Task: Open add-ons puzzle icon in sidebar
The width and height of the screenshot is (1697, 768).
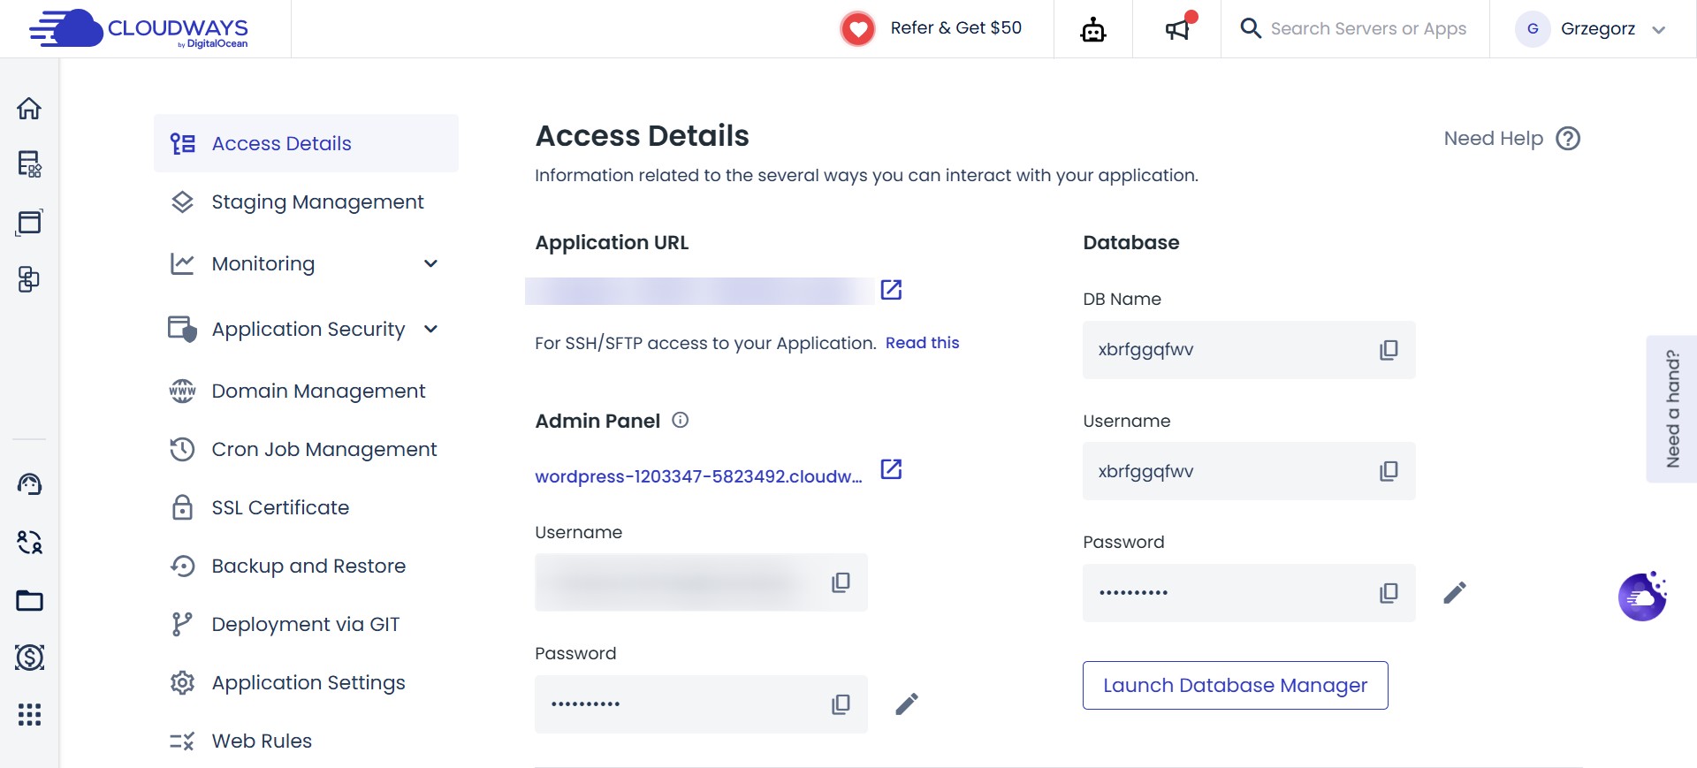Action: 29,279
